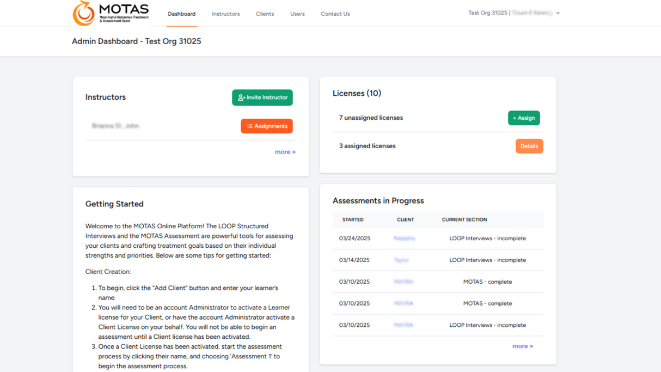
Task: Click 'more »' under Assessments in Progress
Action: (x=522, y=346)
